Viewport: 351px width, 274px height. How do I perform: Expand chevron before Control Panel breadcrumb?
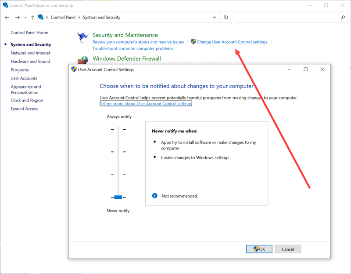coord(47,17)
